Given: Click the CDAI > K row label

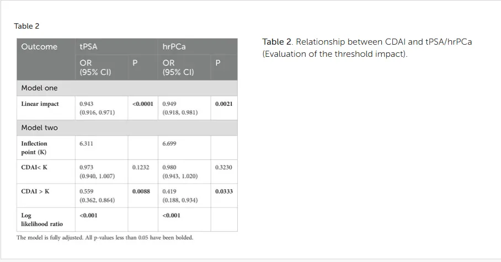Looking at the screenshot, I should 35,191.
